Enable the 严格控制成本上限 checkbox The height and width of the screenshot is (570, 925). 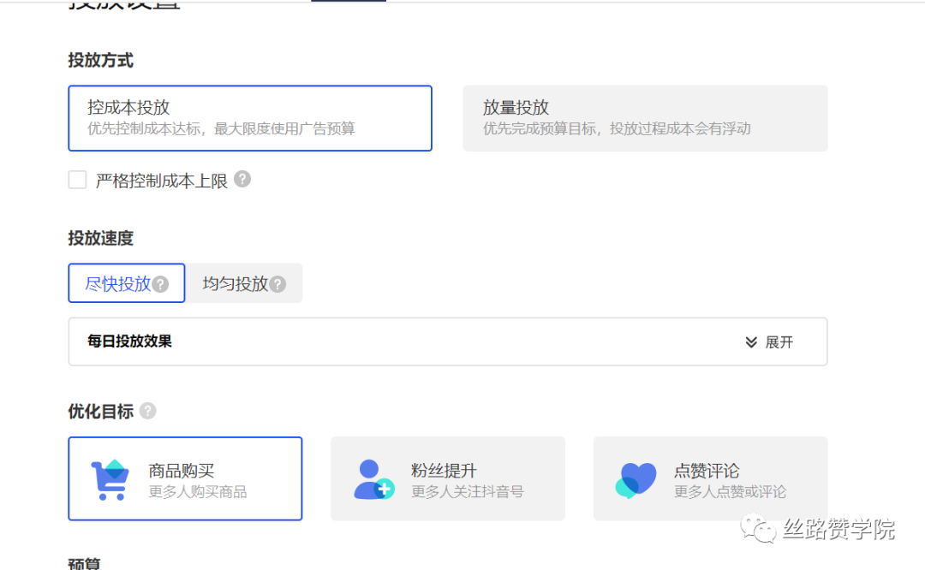pos(77,180)
